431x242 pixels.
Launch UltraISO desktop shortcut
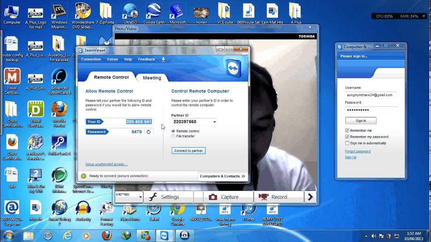click(130, 14)
